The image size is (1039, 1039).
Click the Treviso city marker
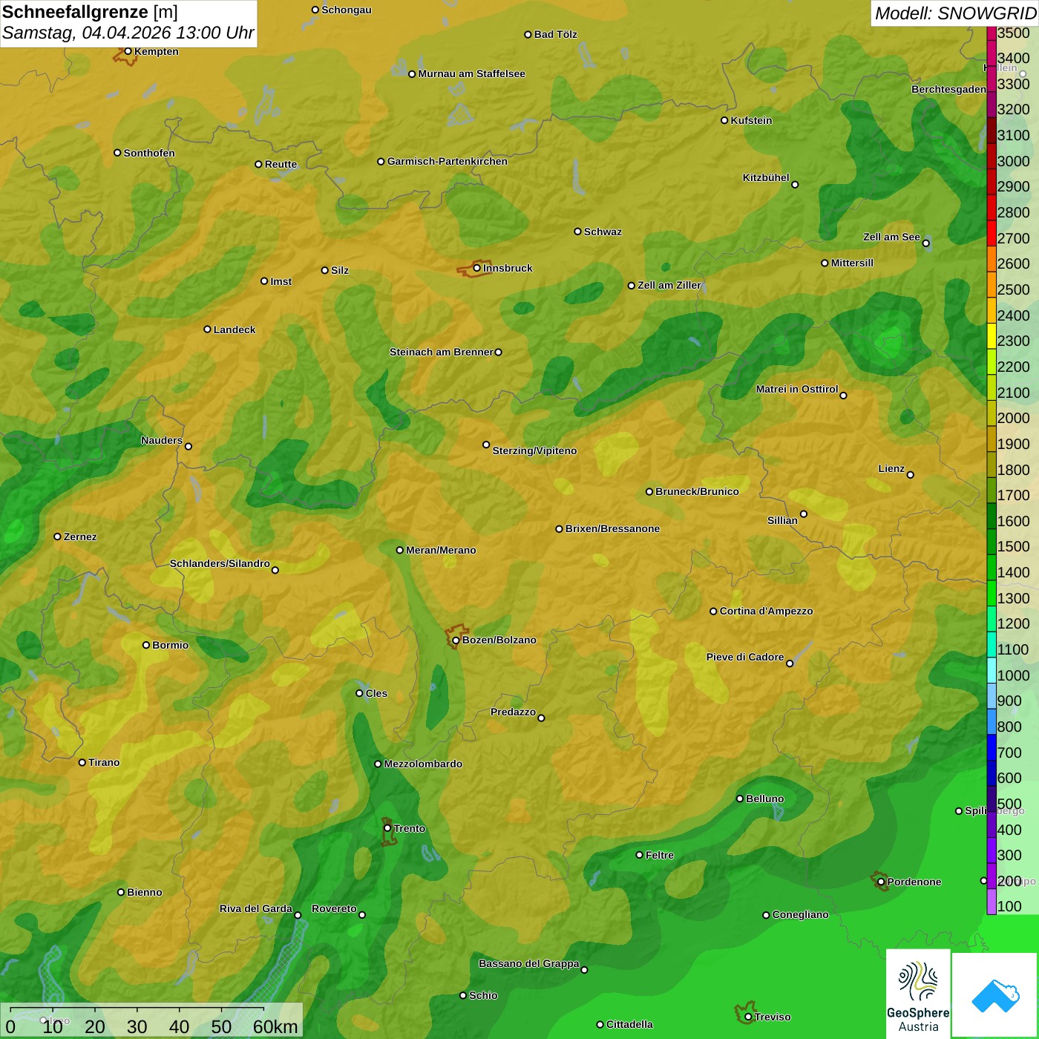click(x=748, y=1017)
